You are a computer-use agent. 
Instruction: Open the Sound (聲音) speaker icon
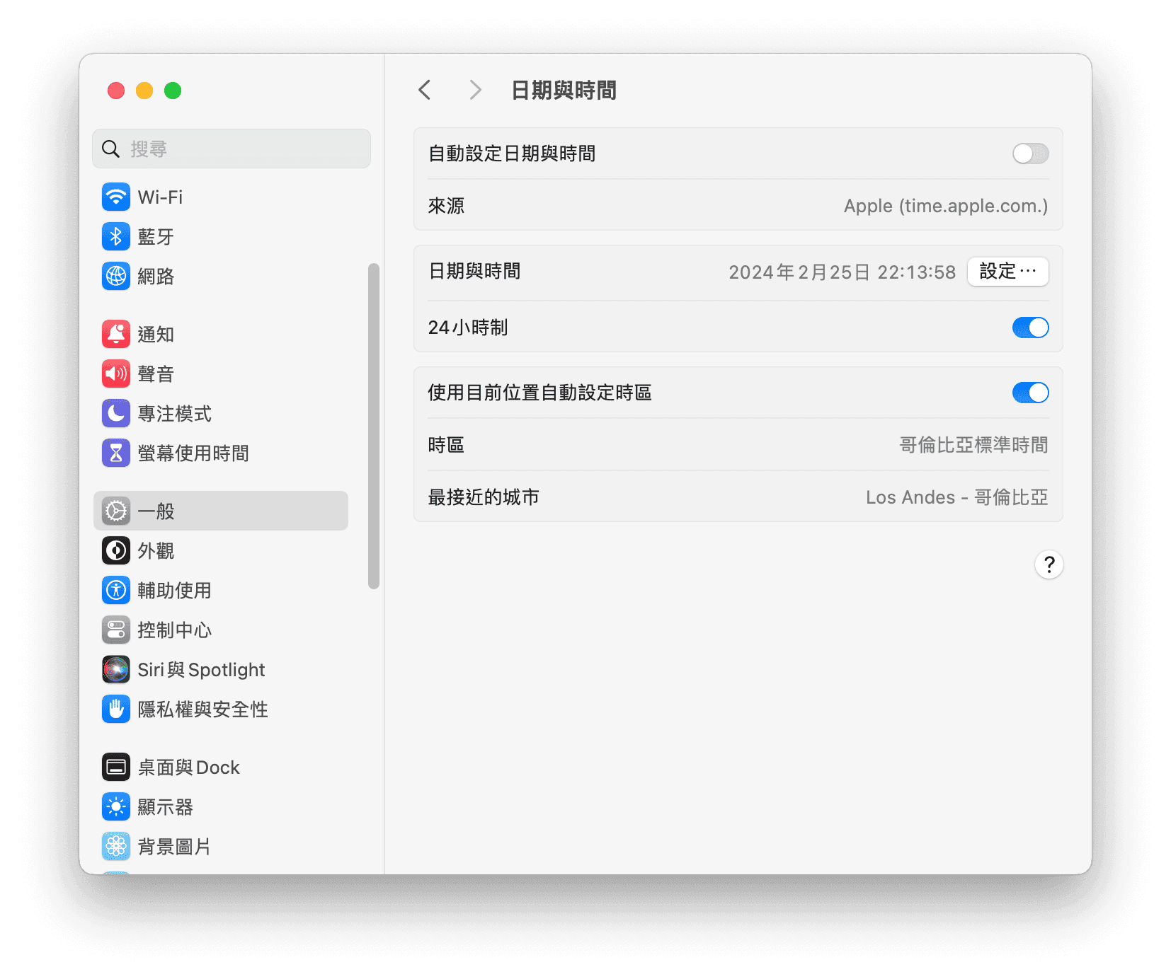[x=116, y=373]
